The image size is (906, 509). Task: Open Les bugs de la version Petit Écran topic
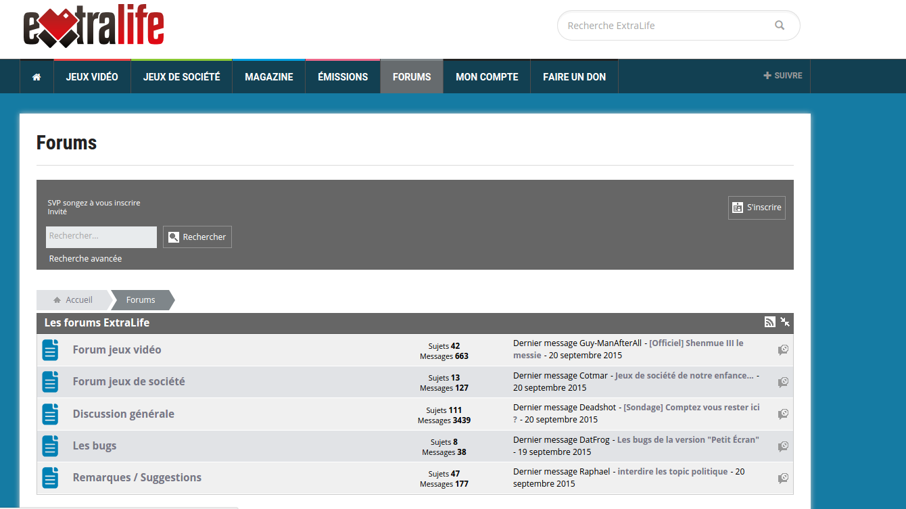click(688, 439)
